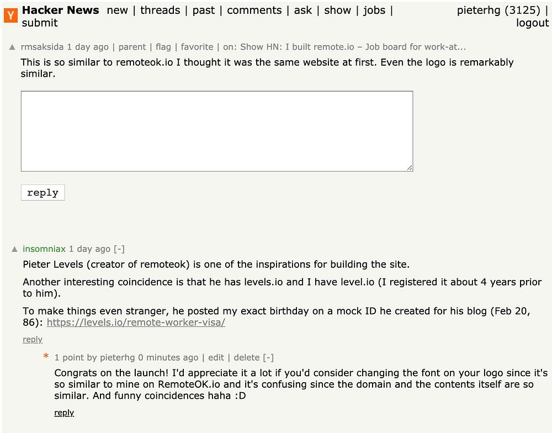
Task: Upvote insomniax's comment with the arrow
Action: click(x=15, y=250)
